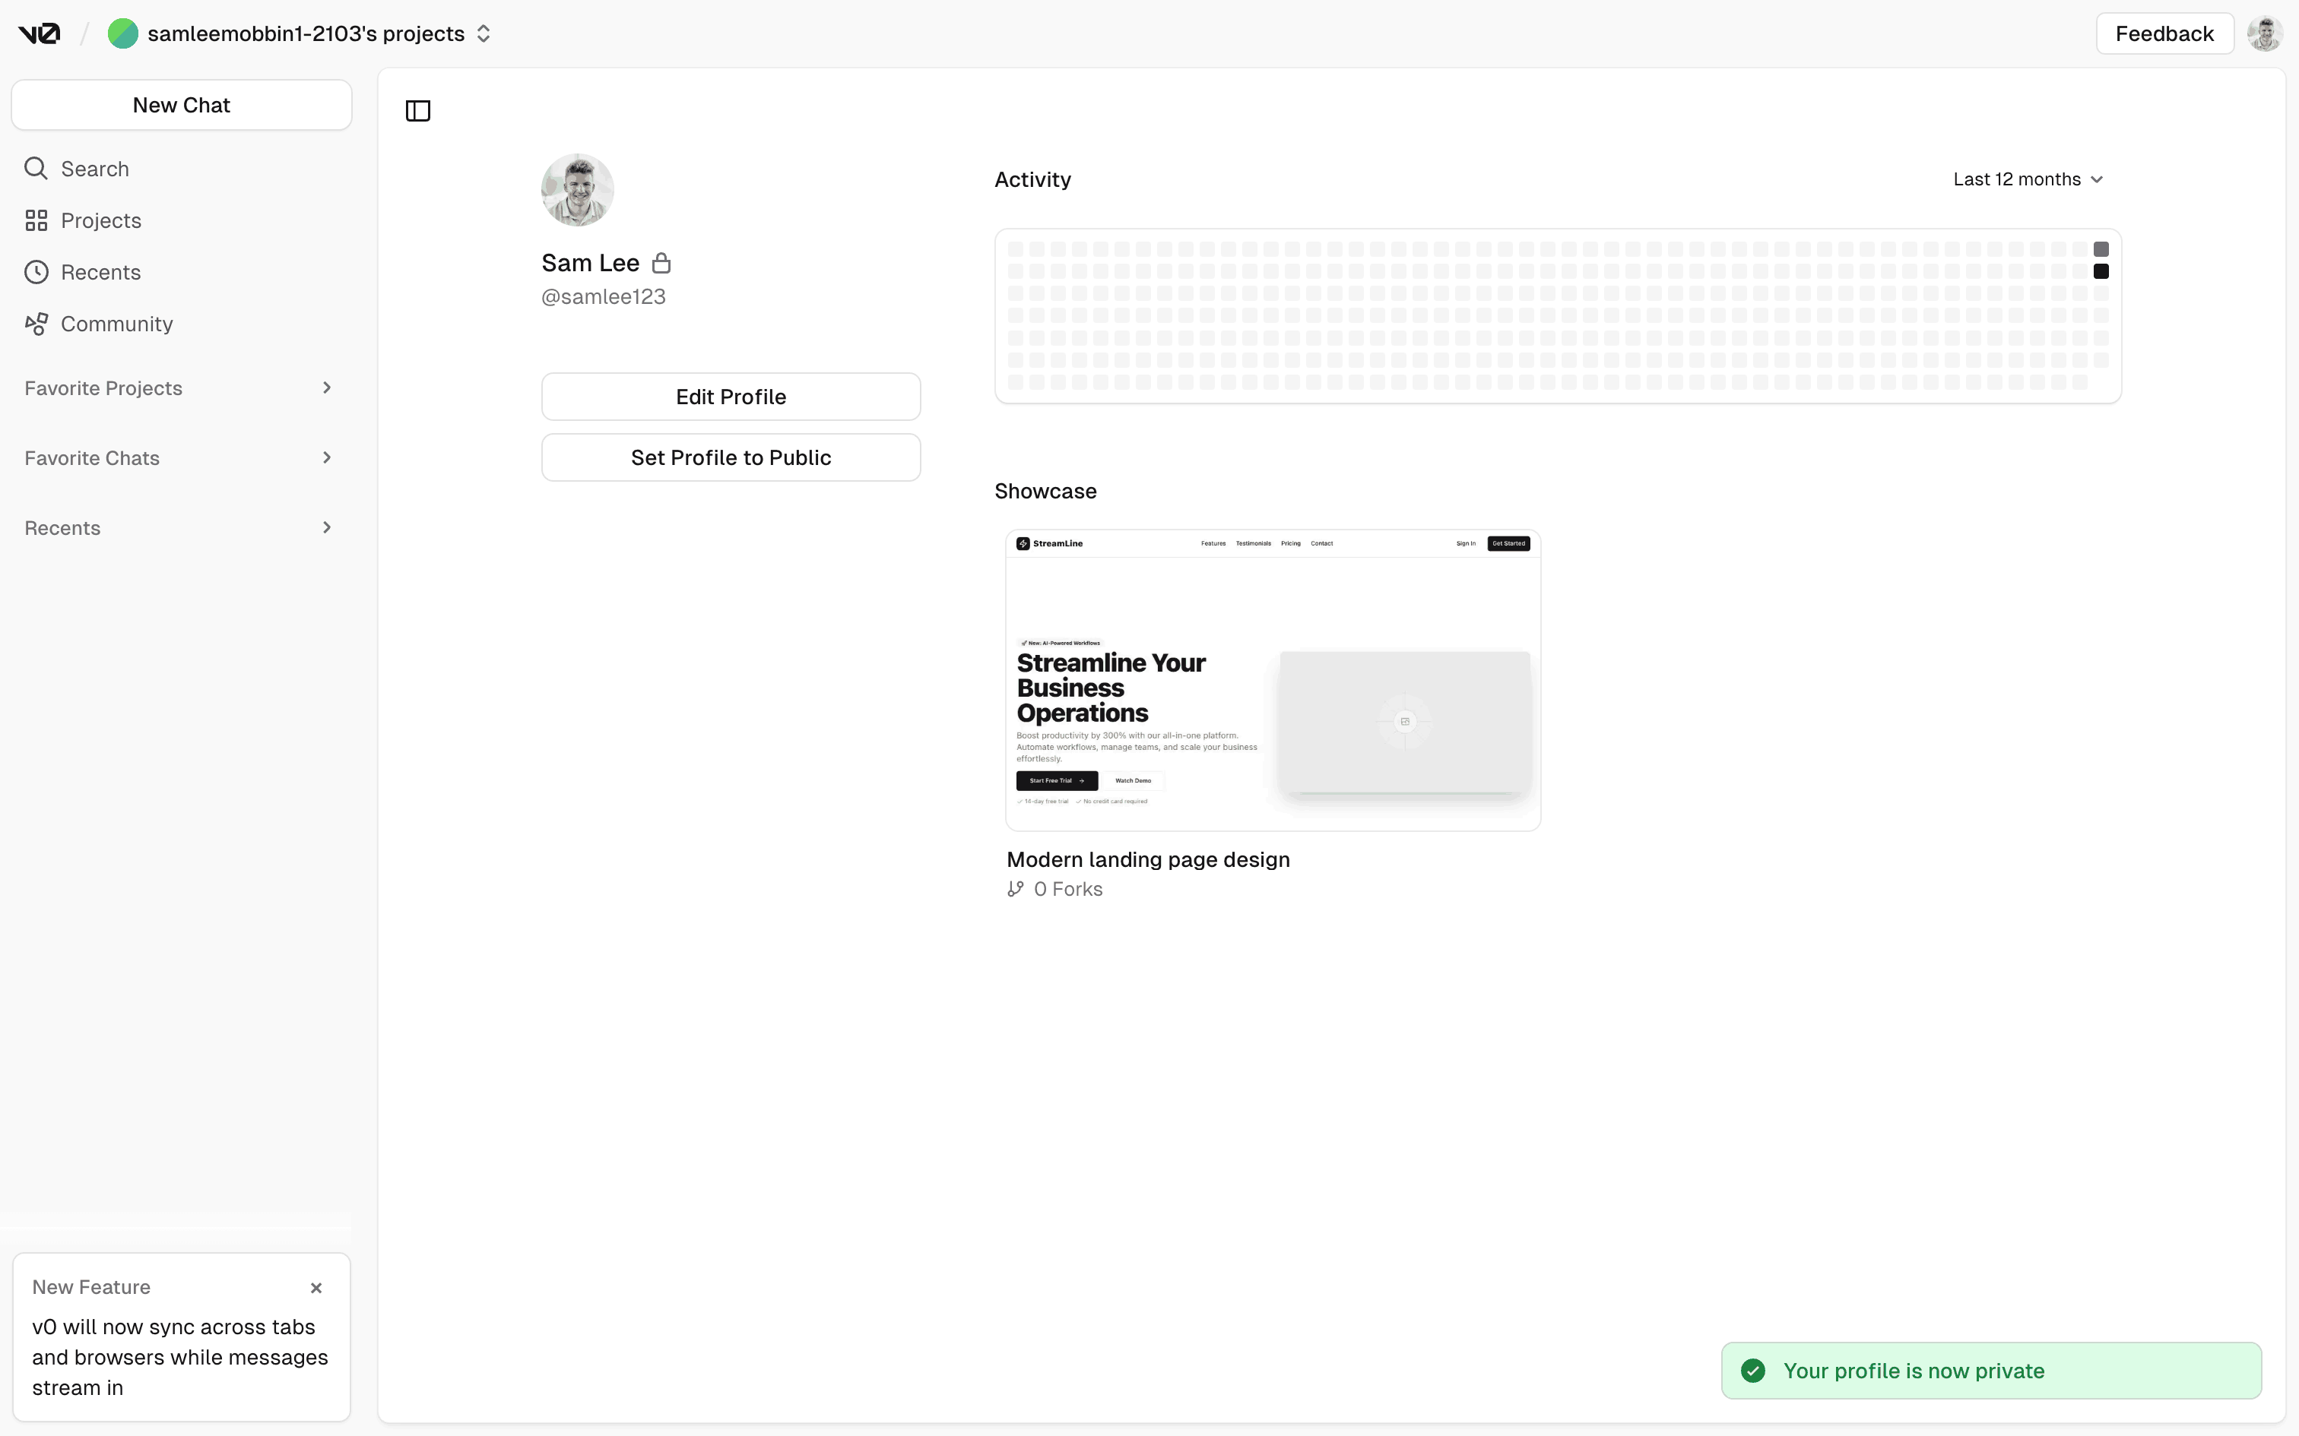Click the Projects grid icon
This screenshot has width=2299, height=1436.
[x=36, y=220]
